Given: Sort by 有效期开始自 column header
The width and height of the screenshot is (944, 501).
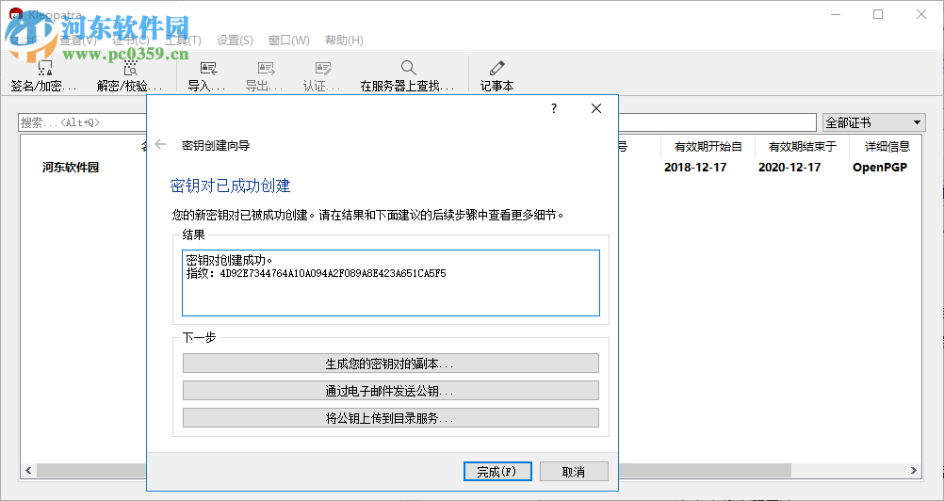Looking at the screenshot, I should pyautogui.click(x=708, y=146).
